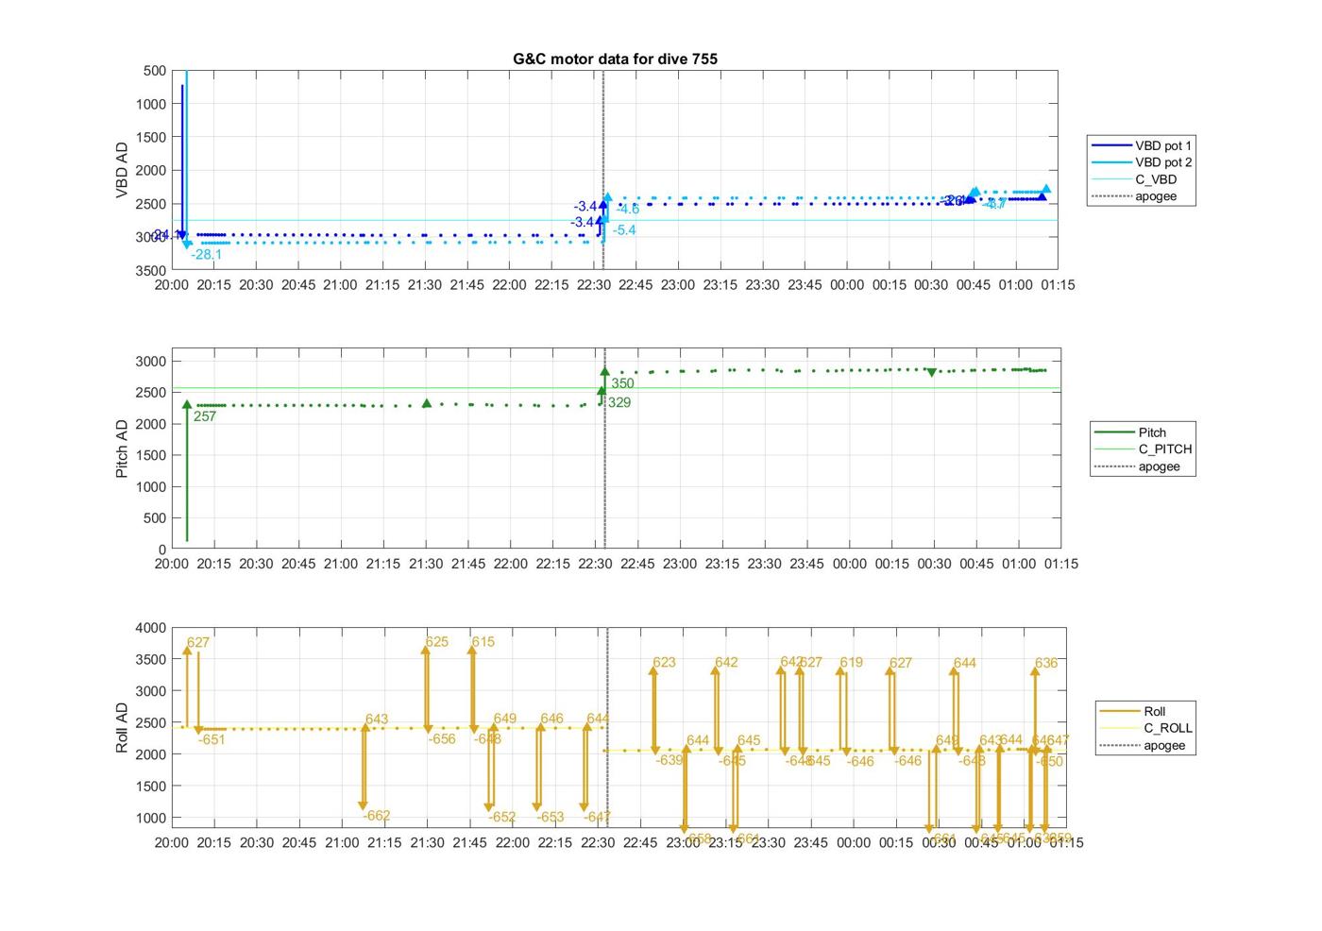Click the '649' roll data label
The height and width of the screenshot is (931, 1322).
click(x=505, y=719)
